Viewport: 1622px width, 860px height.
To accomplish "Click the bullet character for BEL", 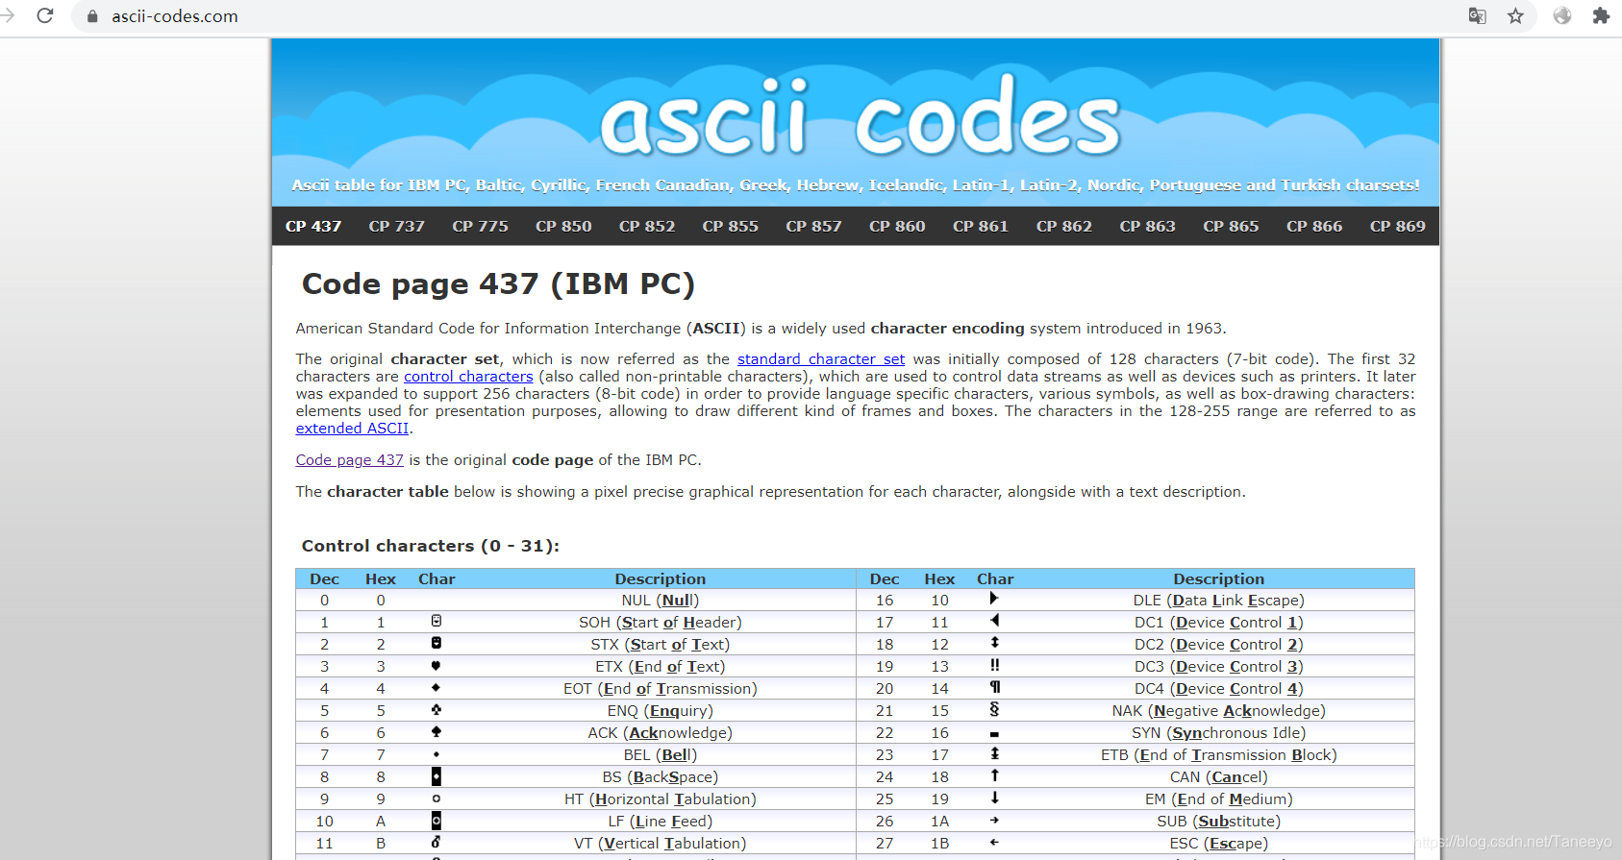I will [437, 754].
